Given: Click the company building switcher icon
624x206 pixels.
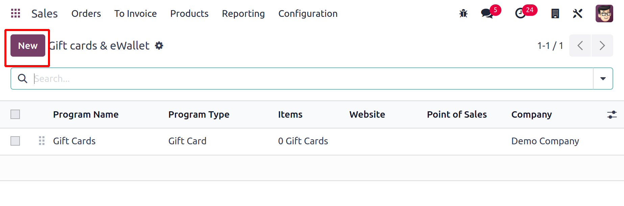Looking at the screenshot, I should point(555,13).
